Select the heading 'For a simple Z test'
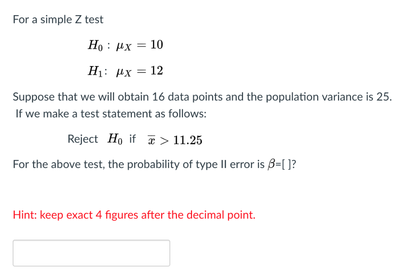Viewport: 408px width, 277px height. pyautogui.click(x=58, y=19)
